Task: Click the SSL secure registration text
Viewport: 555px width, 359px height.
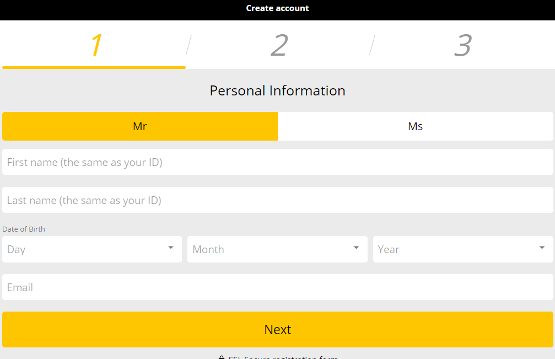Action: tap(283, 357)
